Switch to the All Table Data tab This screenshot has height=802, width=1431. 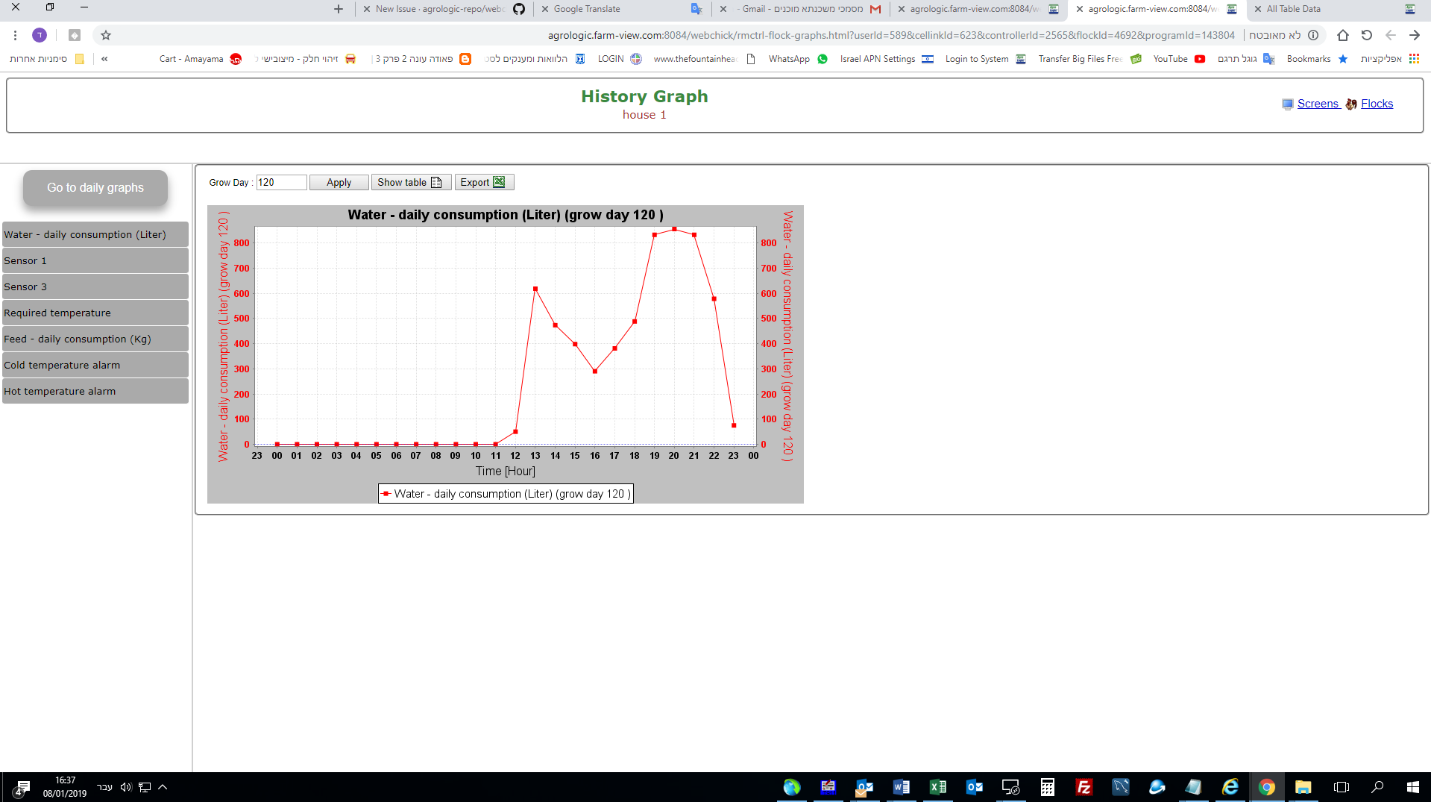pos(1335,9)
